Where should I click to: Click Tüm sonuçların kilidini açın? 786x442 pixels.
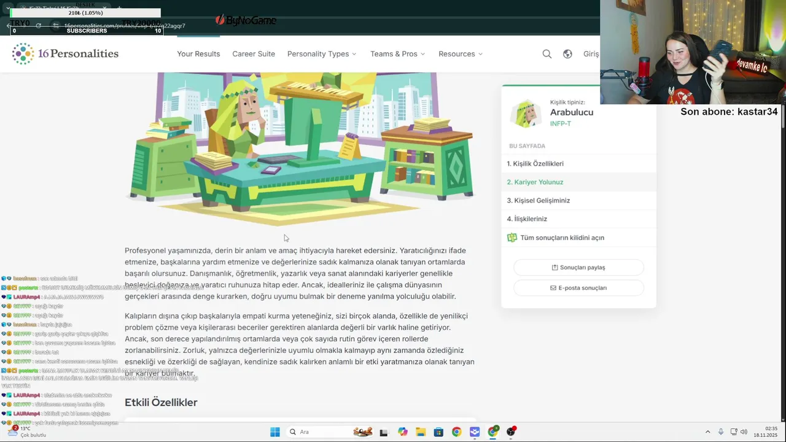[x=562, y=238]
